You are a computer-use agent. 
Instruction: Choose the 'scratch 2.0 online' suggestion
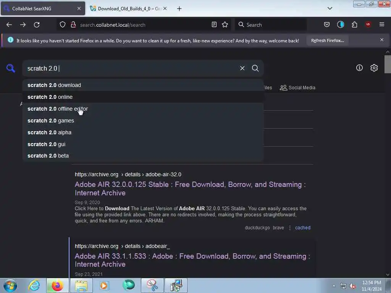pos(143,97)
